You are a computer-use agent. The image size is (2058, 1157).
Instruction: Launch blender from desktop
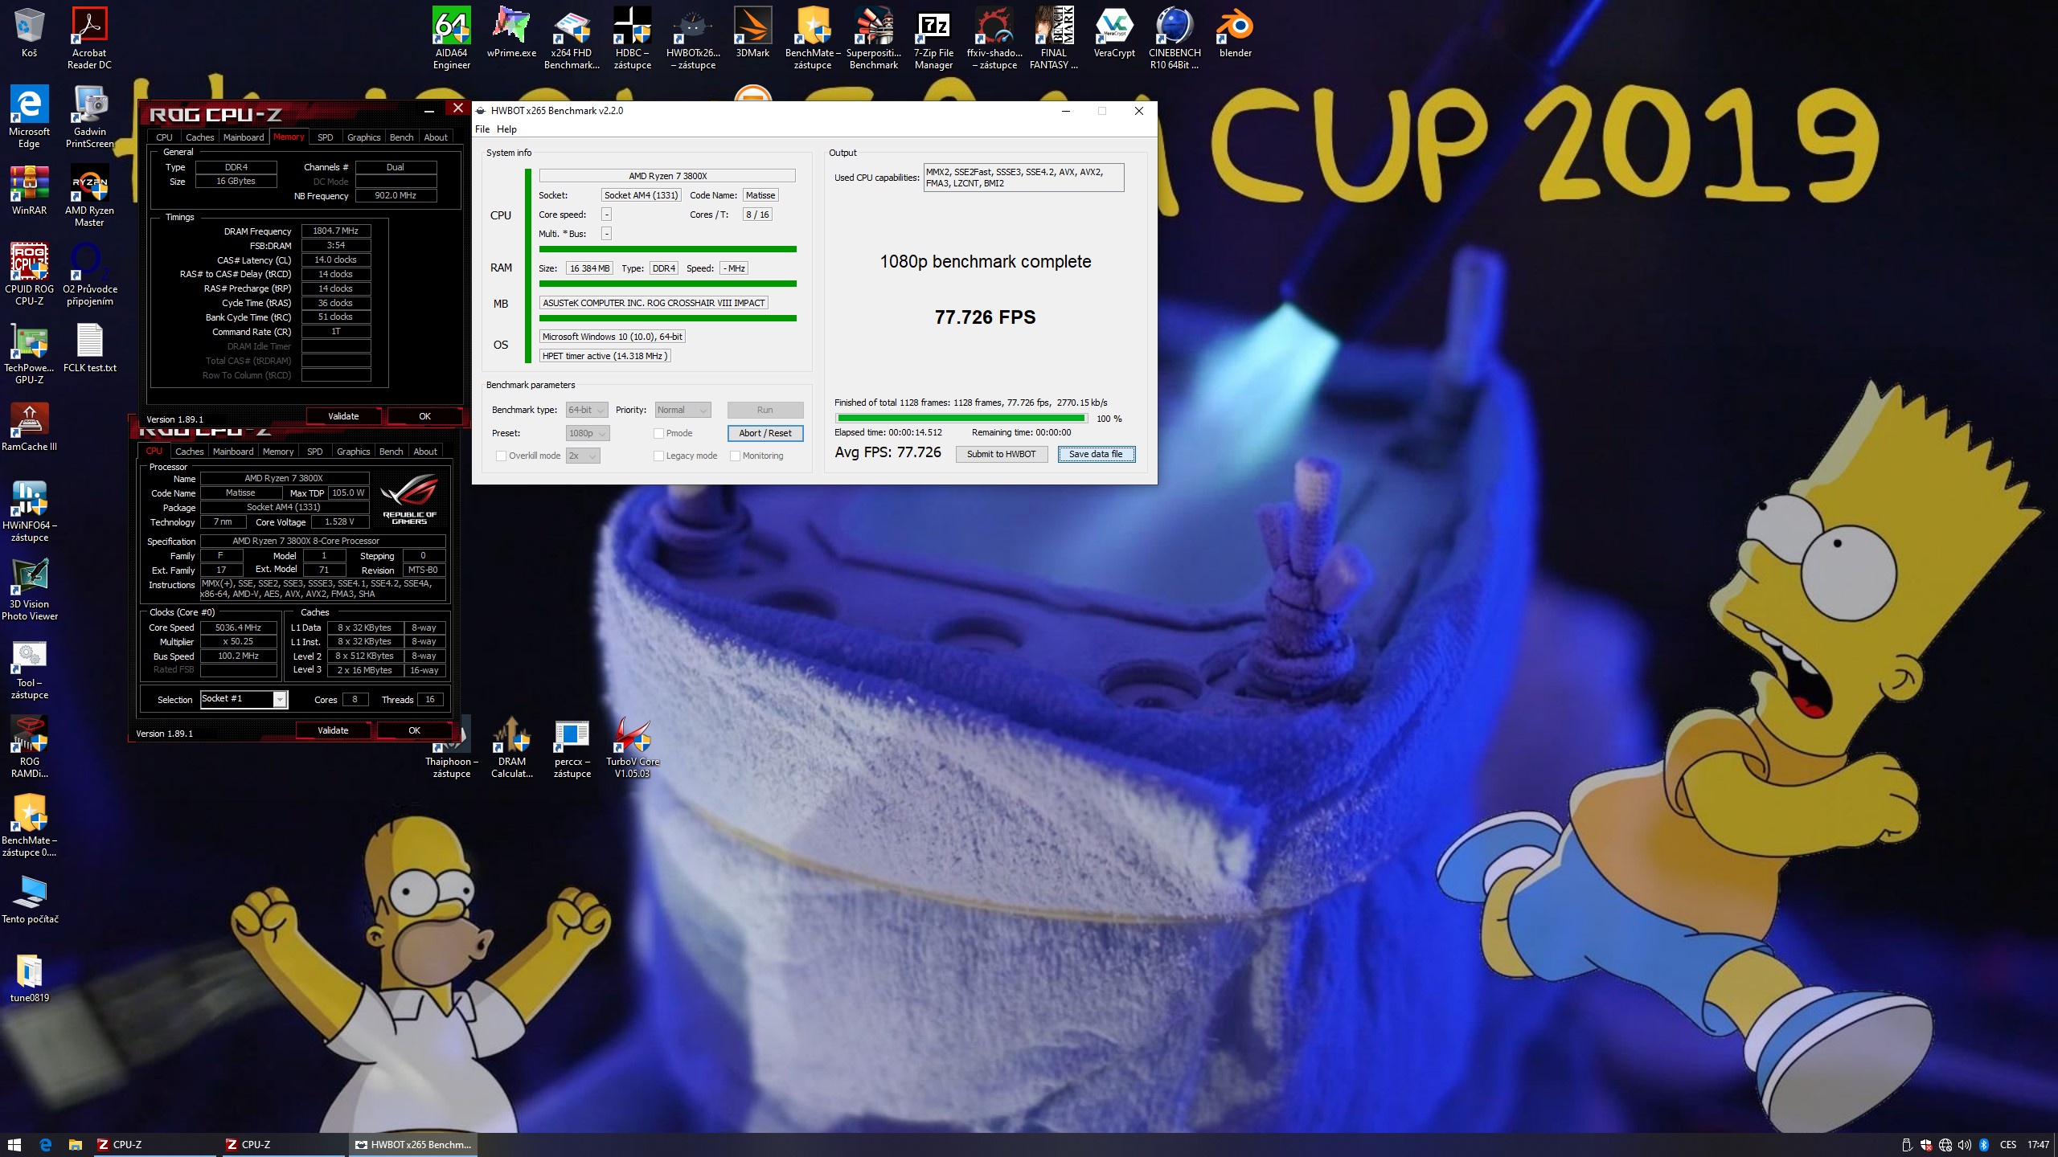point(1236,32)
